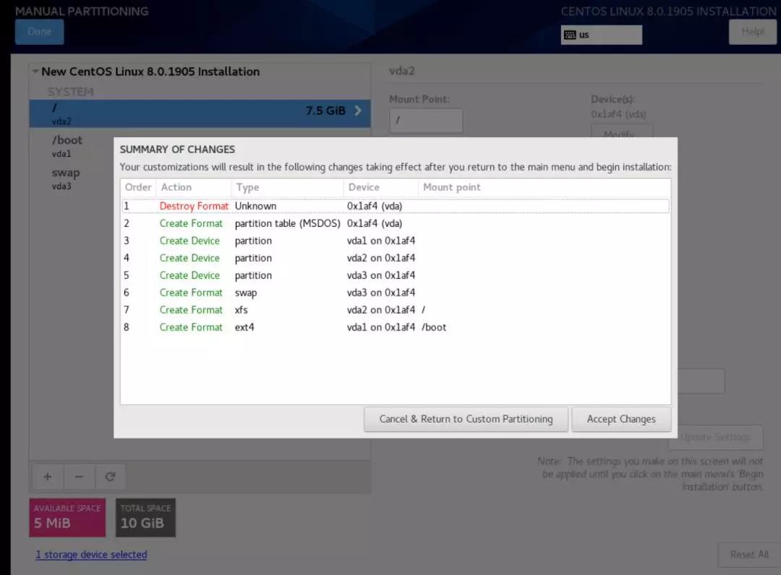The image size is (781, 575).
Task: Click the Modify devices button
Action: tap(621, 131)
